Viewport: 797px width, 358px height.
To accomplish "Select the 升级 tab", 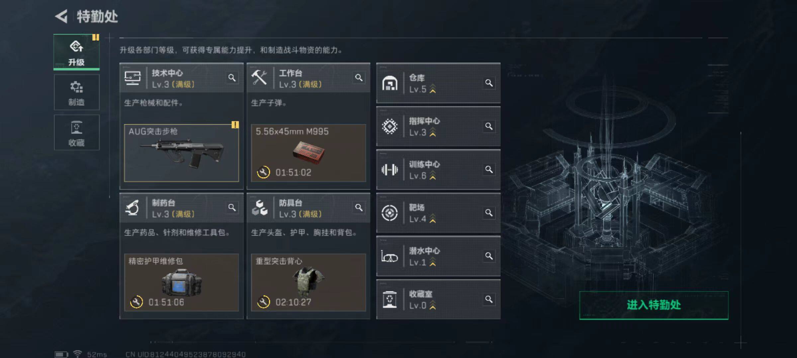I will click(x=76, y=52).
